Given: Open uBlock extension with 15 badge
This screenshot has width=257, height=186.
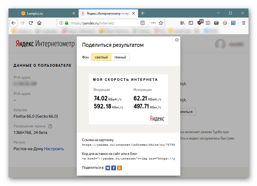Looking at the screenshot, I should pyautogui.click(x=200, y=22).
